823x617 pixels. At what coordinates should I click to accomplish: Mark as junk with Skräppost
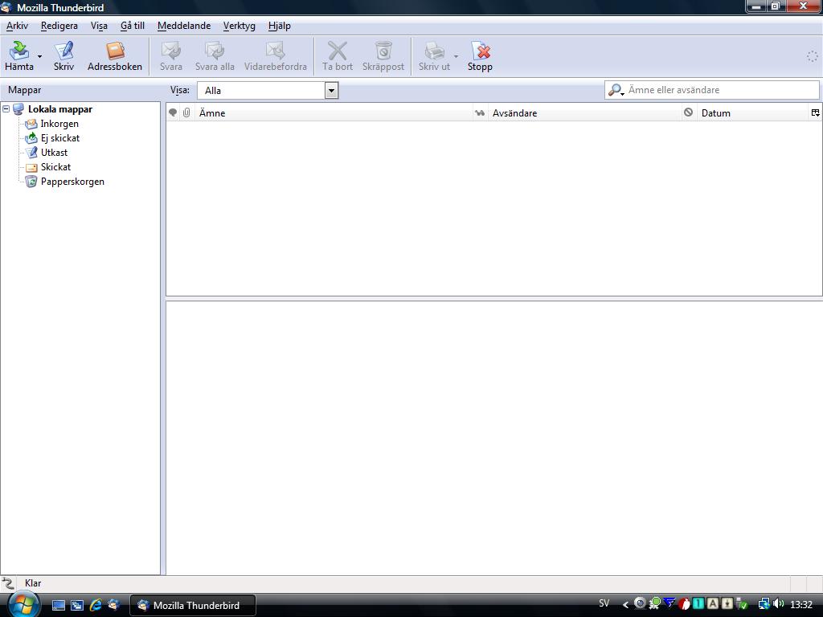pos(383,56)
